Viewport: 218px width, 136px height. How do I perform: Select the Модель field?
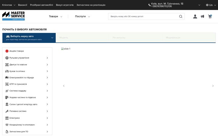(x=82, y=37)
